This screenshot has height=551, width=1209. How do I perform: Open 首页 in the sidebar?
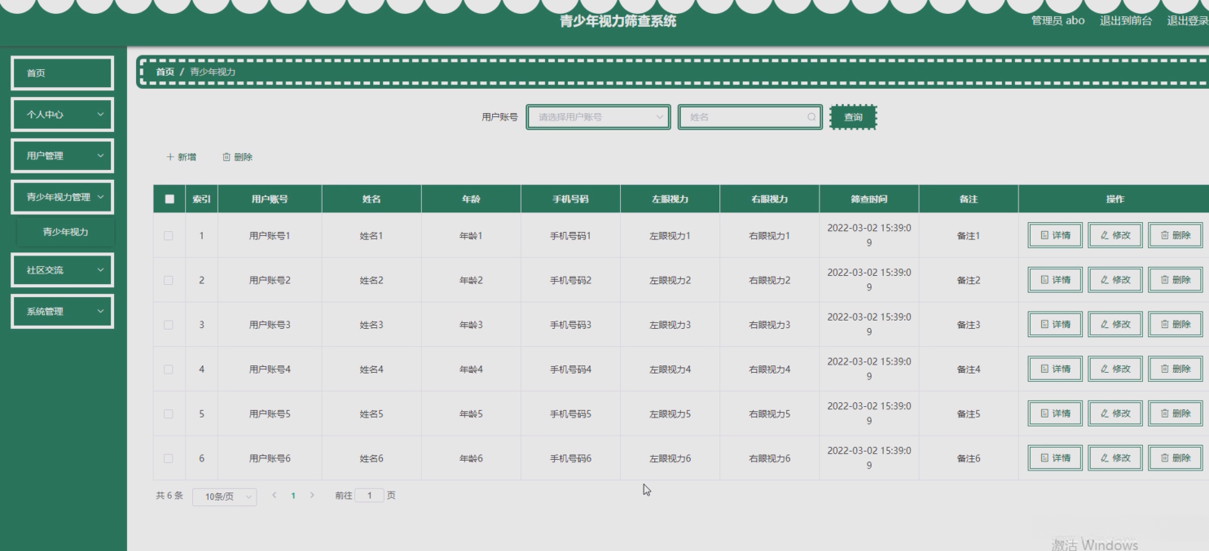[62, 73]
